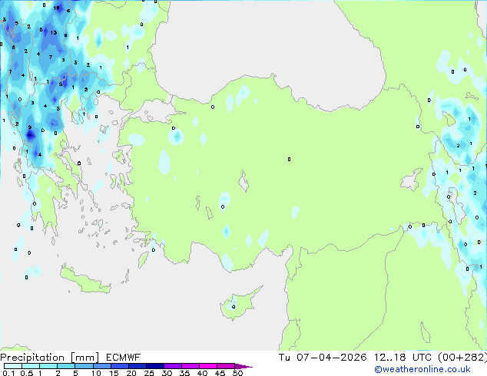Image resolution: width=487 pixels, height=376 pixels.
Task: Click the 0.1–0.5 mm legend swatch
Action: [x=13, y=366]
